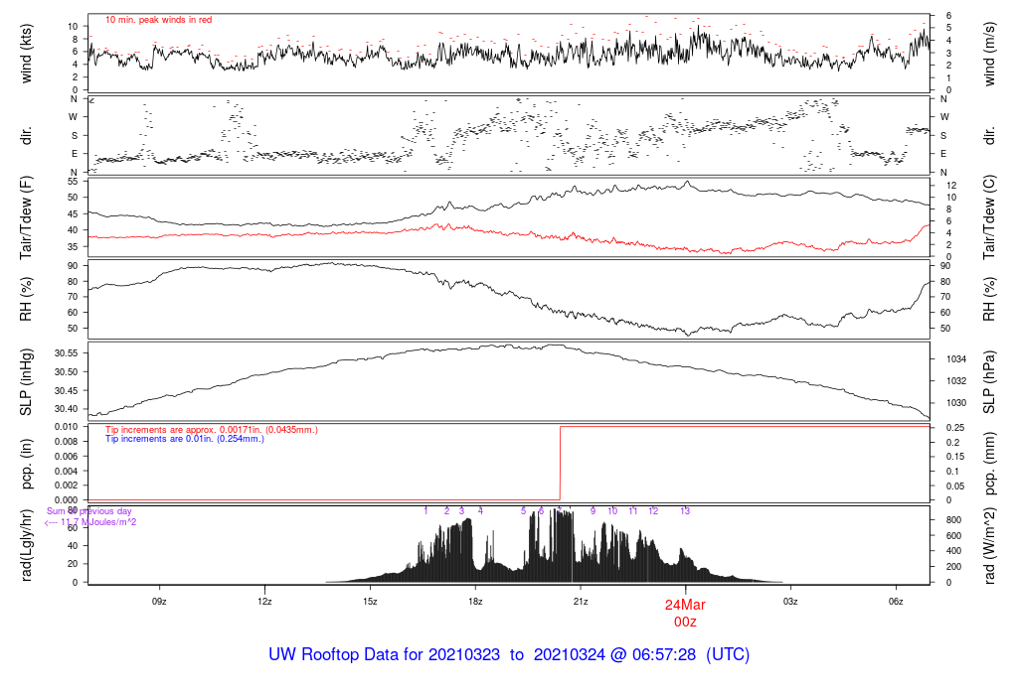Click the '12z' time axis label
Image resolution: width=1018 pixels, height=695 pixels.
click(x=264, y=602)
